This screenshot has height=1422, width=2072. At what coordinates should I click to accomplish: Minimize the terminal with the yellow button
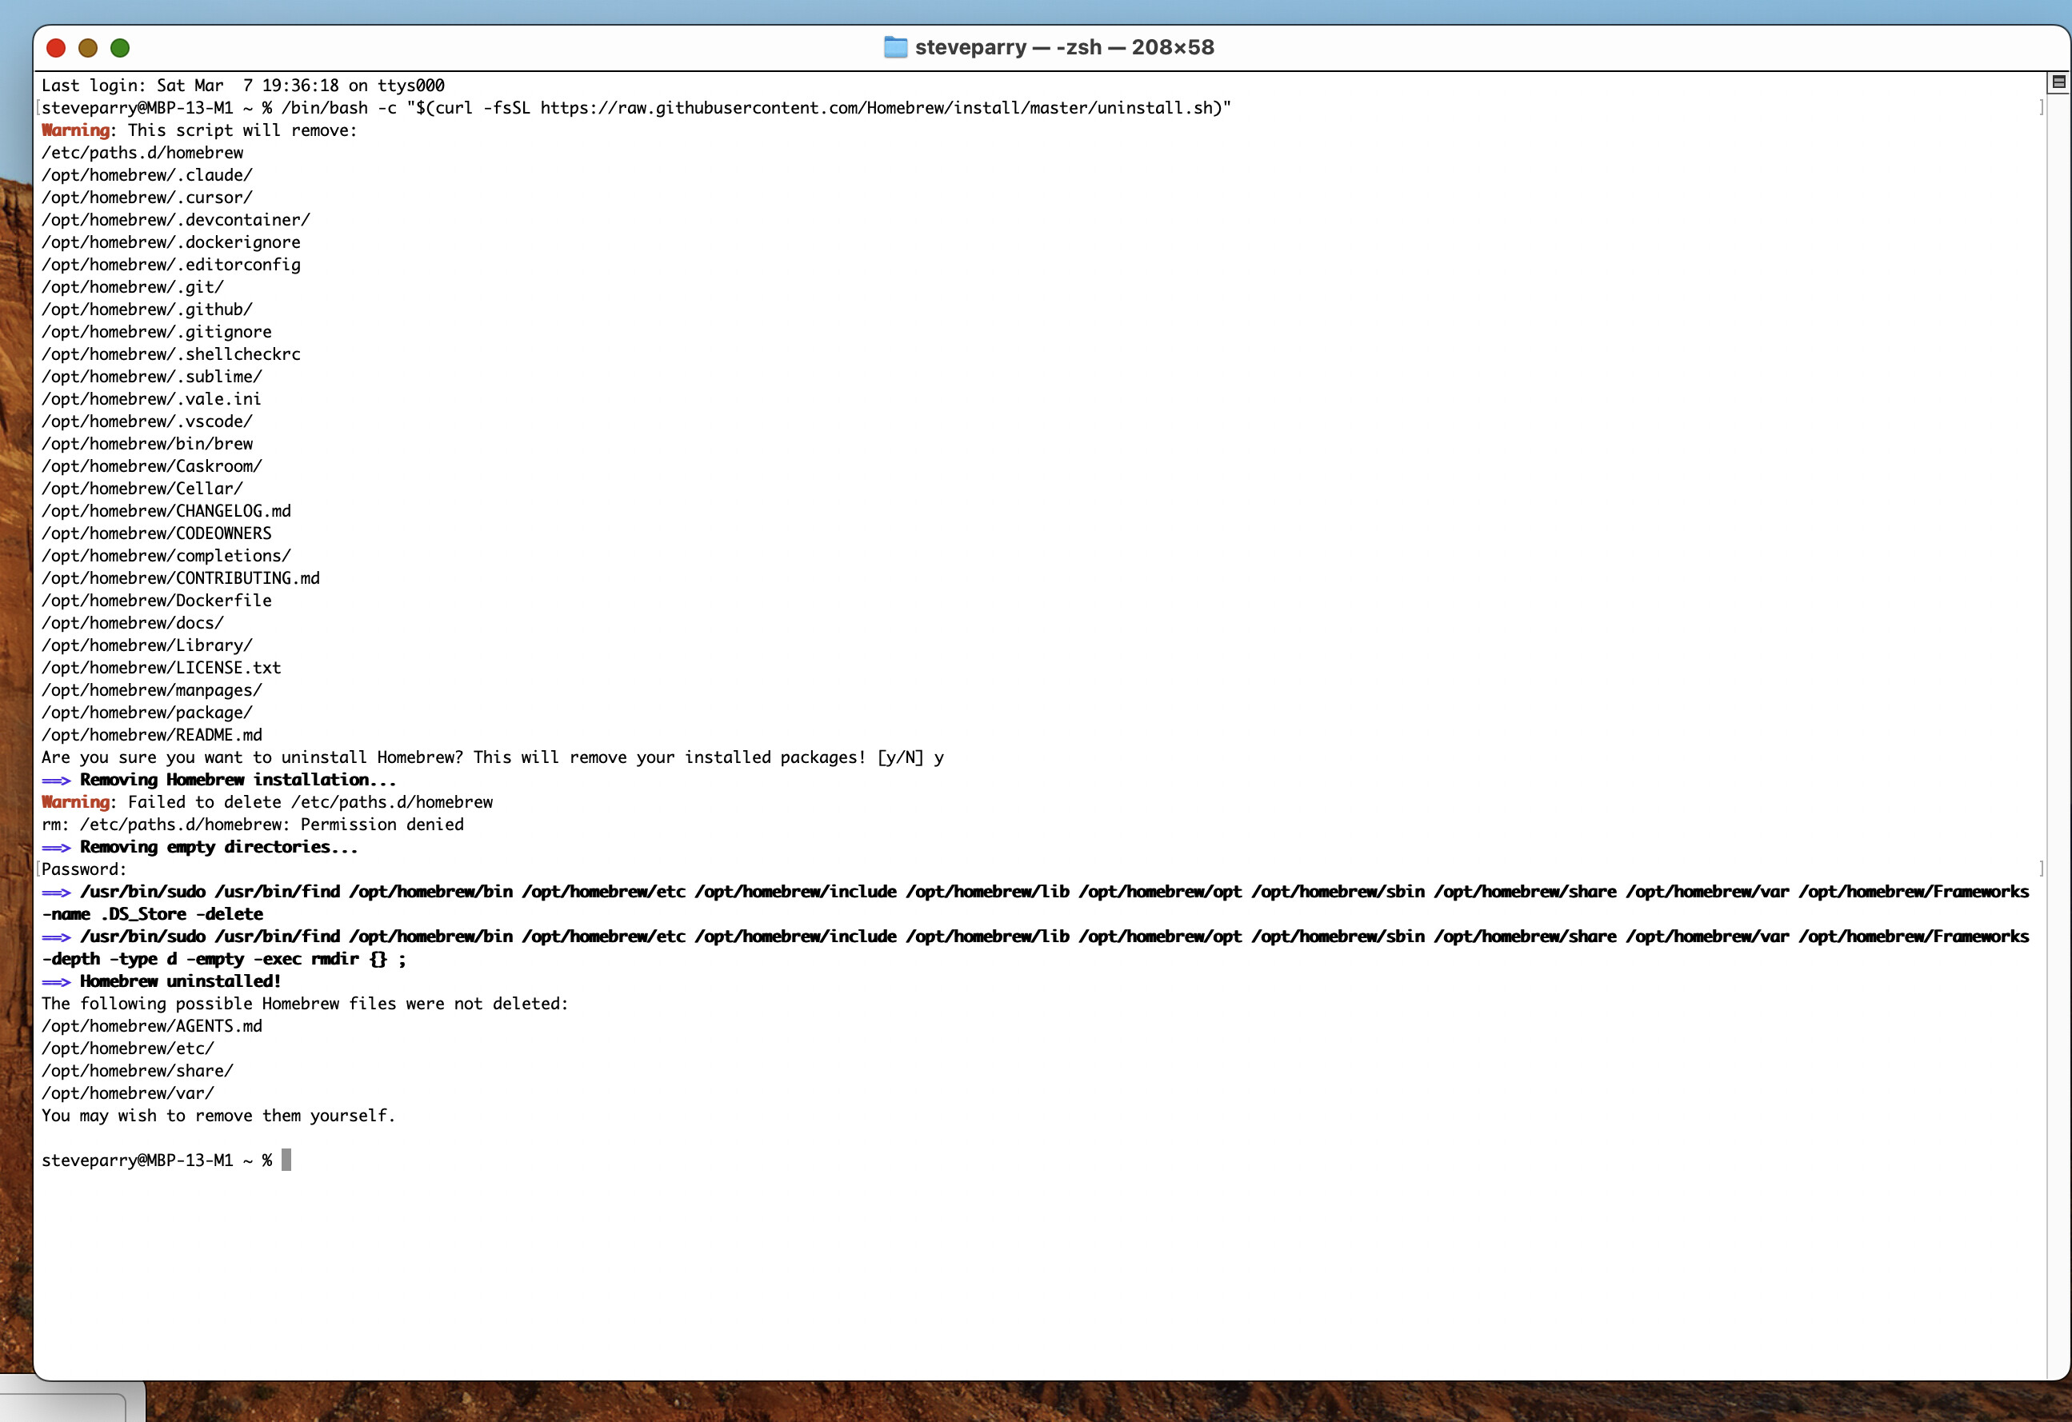click(87, 48)
